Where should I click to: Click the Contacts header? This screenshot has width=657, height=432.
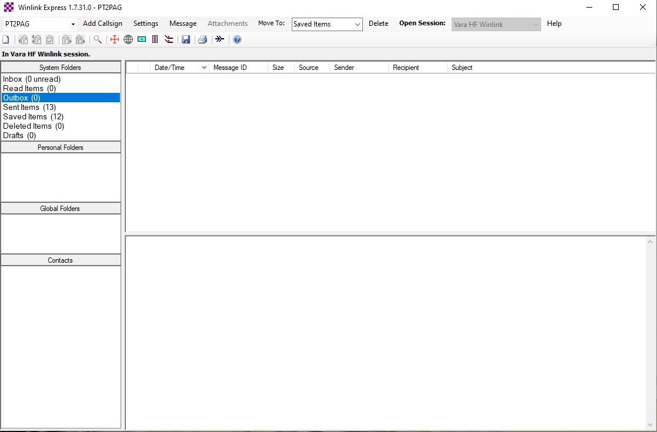click(x=61, y=260)
